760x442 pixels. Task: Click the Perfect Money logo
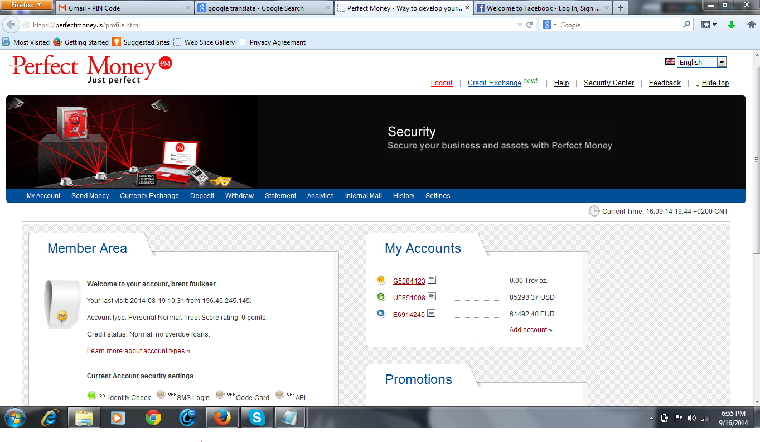click(91, 69)
